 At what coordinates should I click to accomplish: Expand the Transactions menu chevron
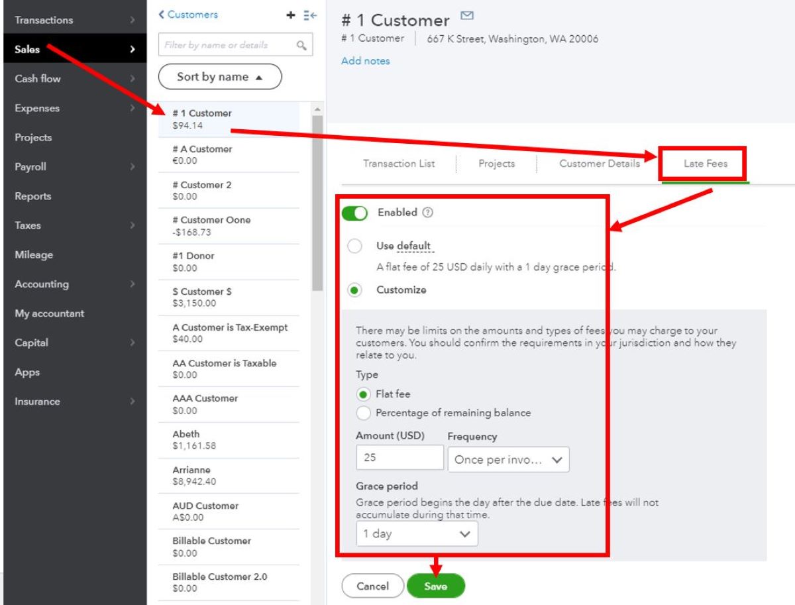point(132,20)
